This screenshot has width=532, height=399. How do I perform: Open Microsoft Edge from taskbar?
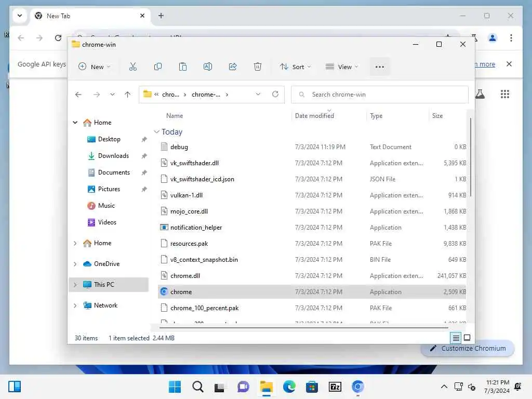click(289, 387)
